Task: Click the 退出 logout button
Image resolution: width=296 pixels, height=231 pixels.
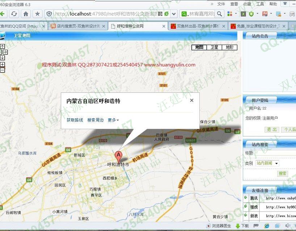Action: point(272,130)
